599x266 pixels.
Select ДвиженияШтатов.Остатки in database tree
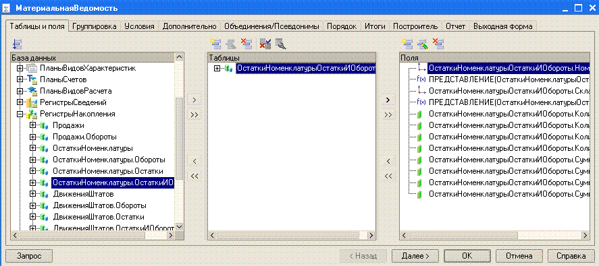[98, 217]
